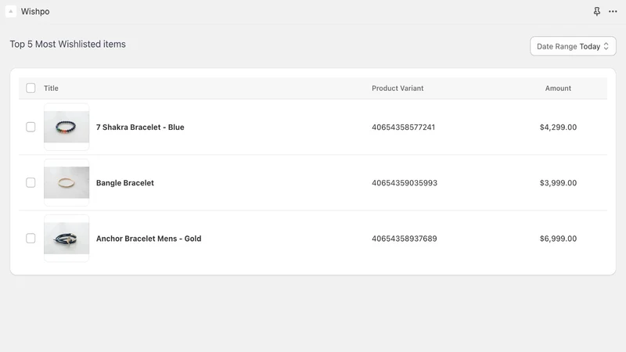View the Anchor Bracelet Mens thumbnail
The height and width of the screenshot is (352, 626).
click(67, 239)
